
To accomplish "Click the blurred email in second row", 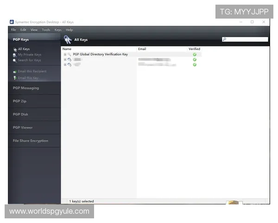I will pyautogui.click(x=154, y=59).
